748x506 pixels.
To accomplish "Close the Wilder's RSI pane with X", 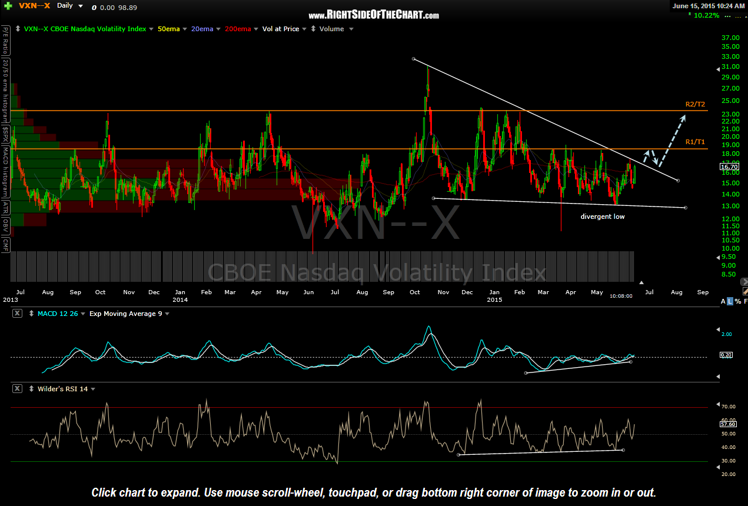I will (x=17, y=389).
